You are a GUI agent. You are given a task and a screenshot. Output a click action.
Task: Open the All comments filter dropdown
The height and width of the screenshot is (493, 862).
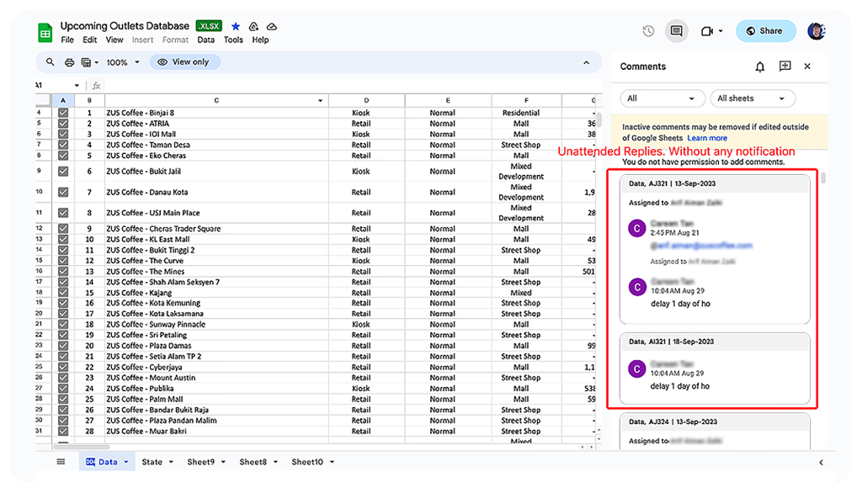662,98
